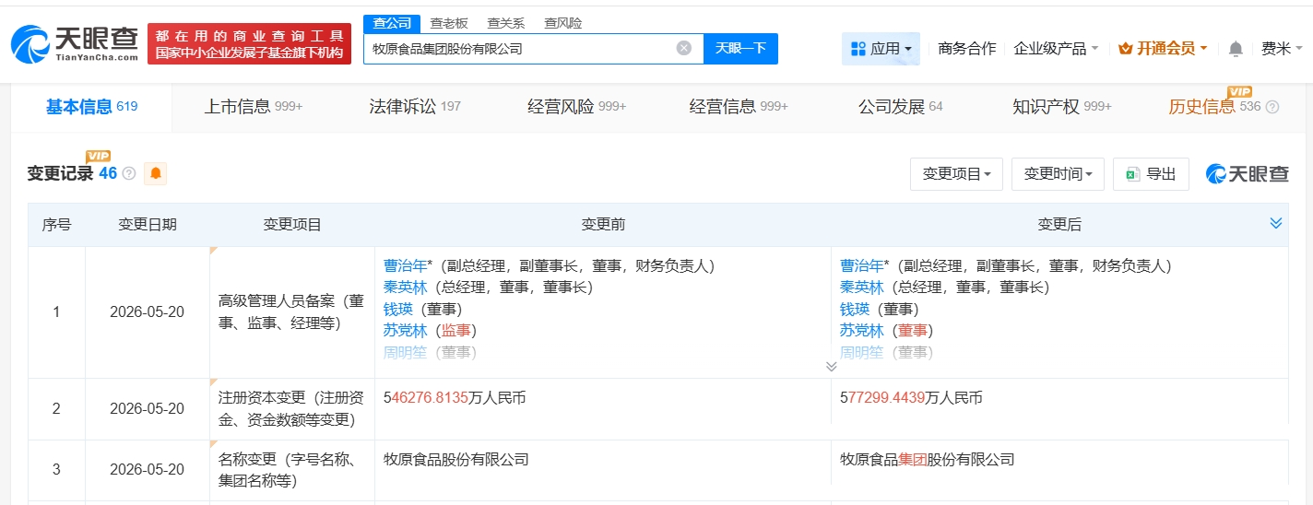This screenshot has width=1313, height=505.
Task: Select the 查公司 search tab
Action: [392, 23]
